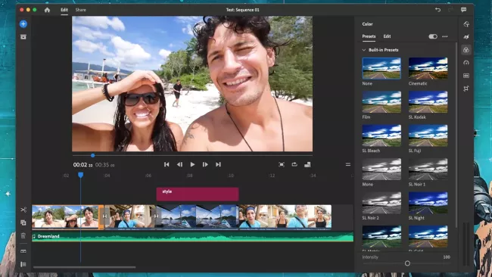Apply the SL Night color preset
The height and width of the screenshot is (277, 492).
point(428,203)
